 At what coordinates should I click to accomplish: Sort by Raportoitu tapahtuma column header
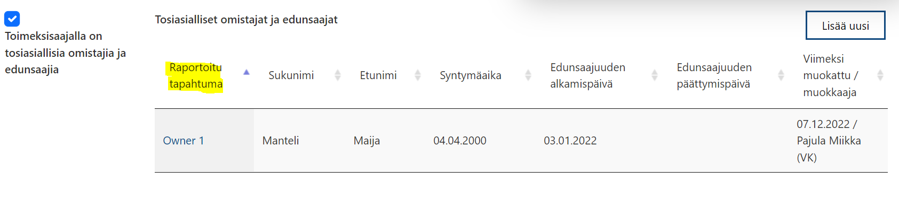(x=196, y=76)
